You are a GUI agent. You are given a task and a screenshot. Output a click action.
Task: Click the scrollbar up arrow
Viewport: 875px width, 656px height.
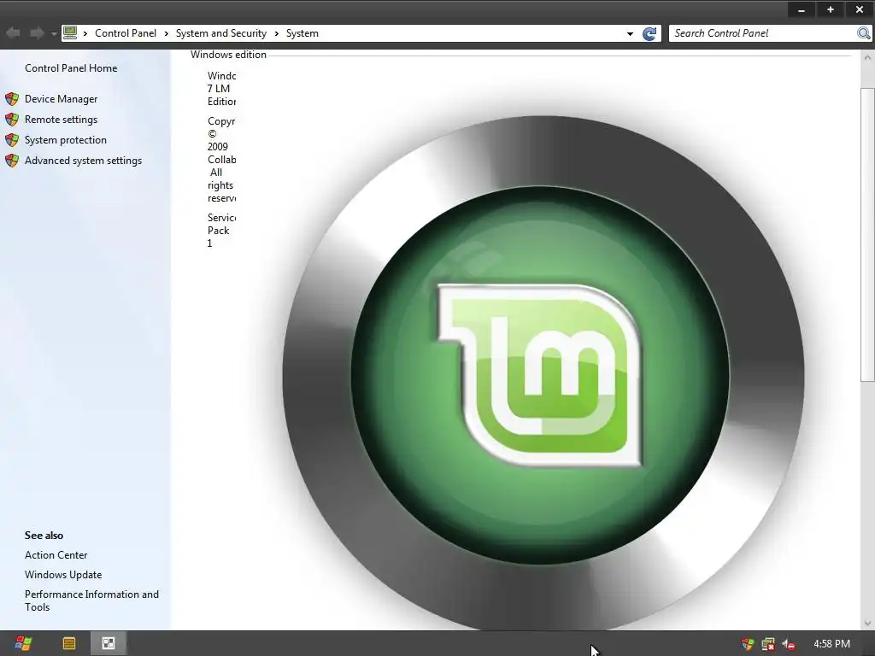tap(867, 57)
